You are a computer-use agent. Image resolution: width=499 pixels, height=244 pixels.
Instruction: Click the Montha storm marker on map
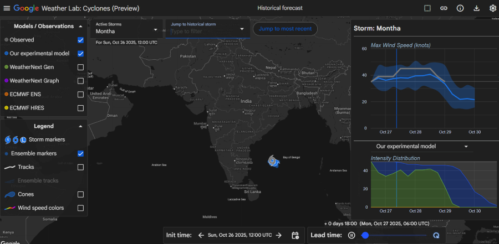(273, 161)
